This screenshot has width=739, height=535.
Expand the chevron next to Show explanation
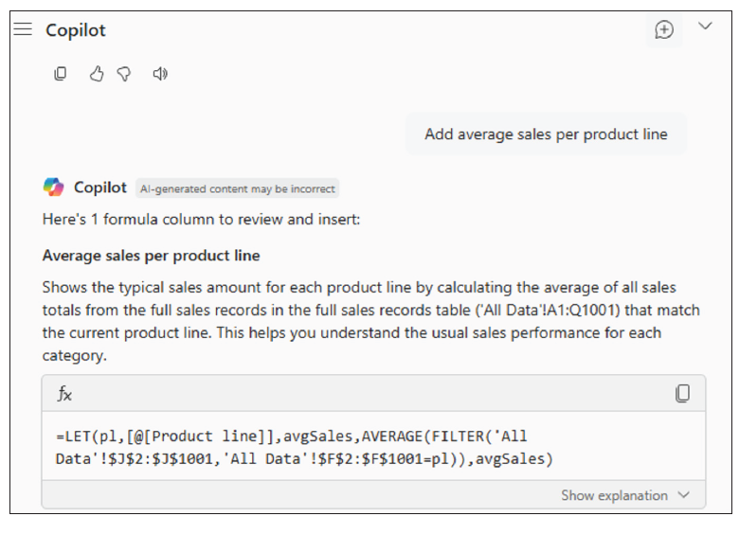[x=685, y=495]
